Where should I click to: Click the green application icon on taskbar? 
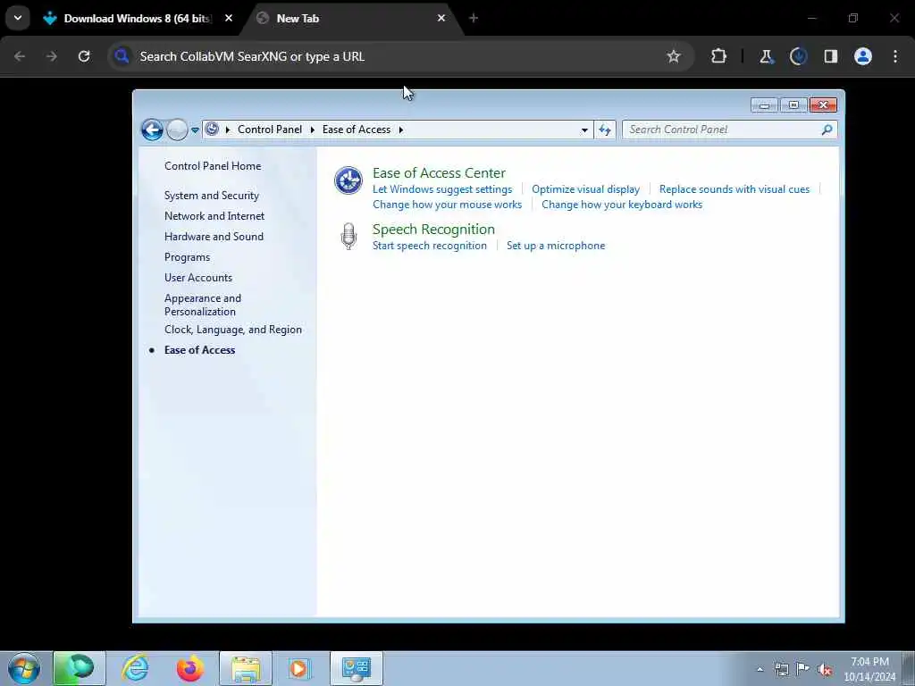coord(80,668)
